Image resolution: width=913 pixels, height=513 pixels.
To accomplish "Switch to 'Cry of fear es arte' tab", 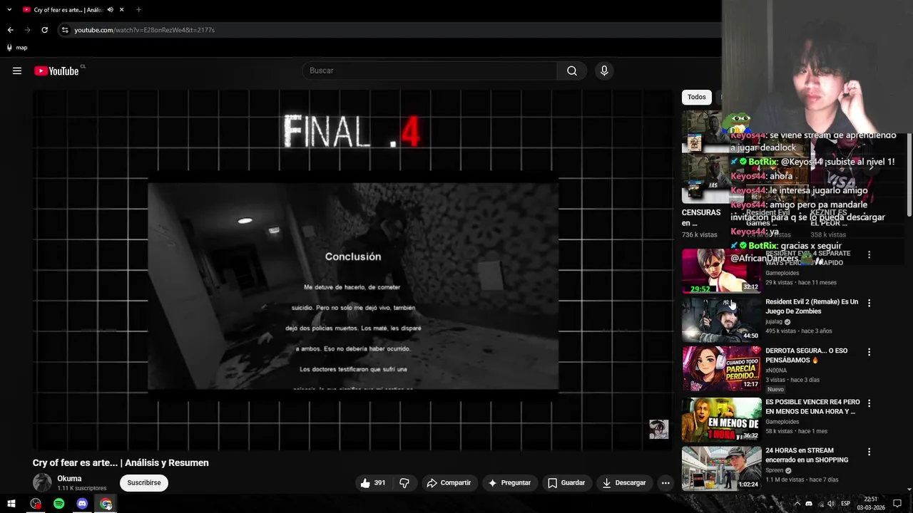I will 73,10.
